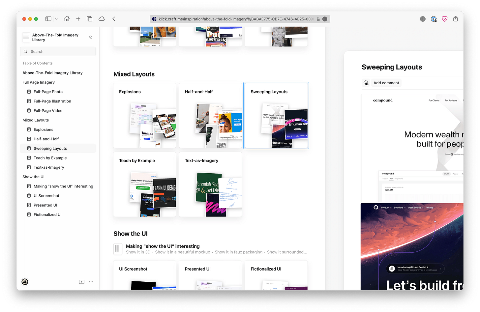Screen dimensions: 480x312
Task: Collapse the Craft sidebar with the double-chevron icon
Action: pyautogui.click(x=90, y=37)
